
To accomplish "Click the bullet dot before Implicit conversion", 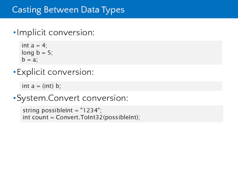I will 14,33.
